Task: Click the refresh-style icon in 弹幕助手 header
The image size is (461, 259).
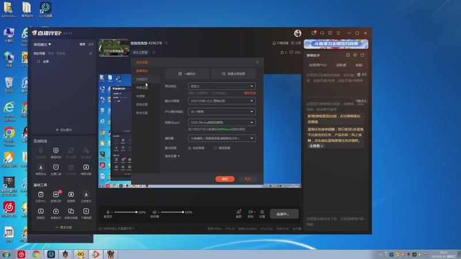Action: coord(362,55)
